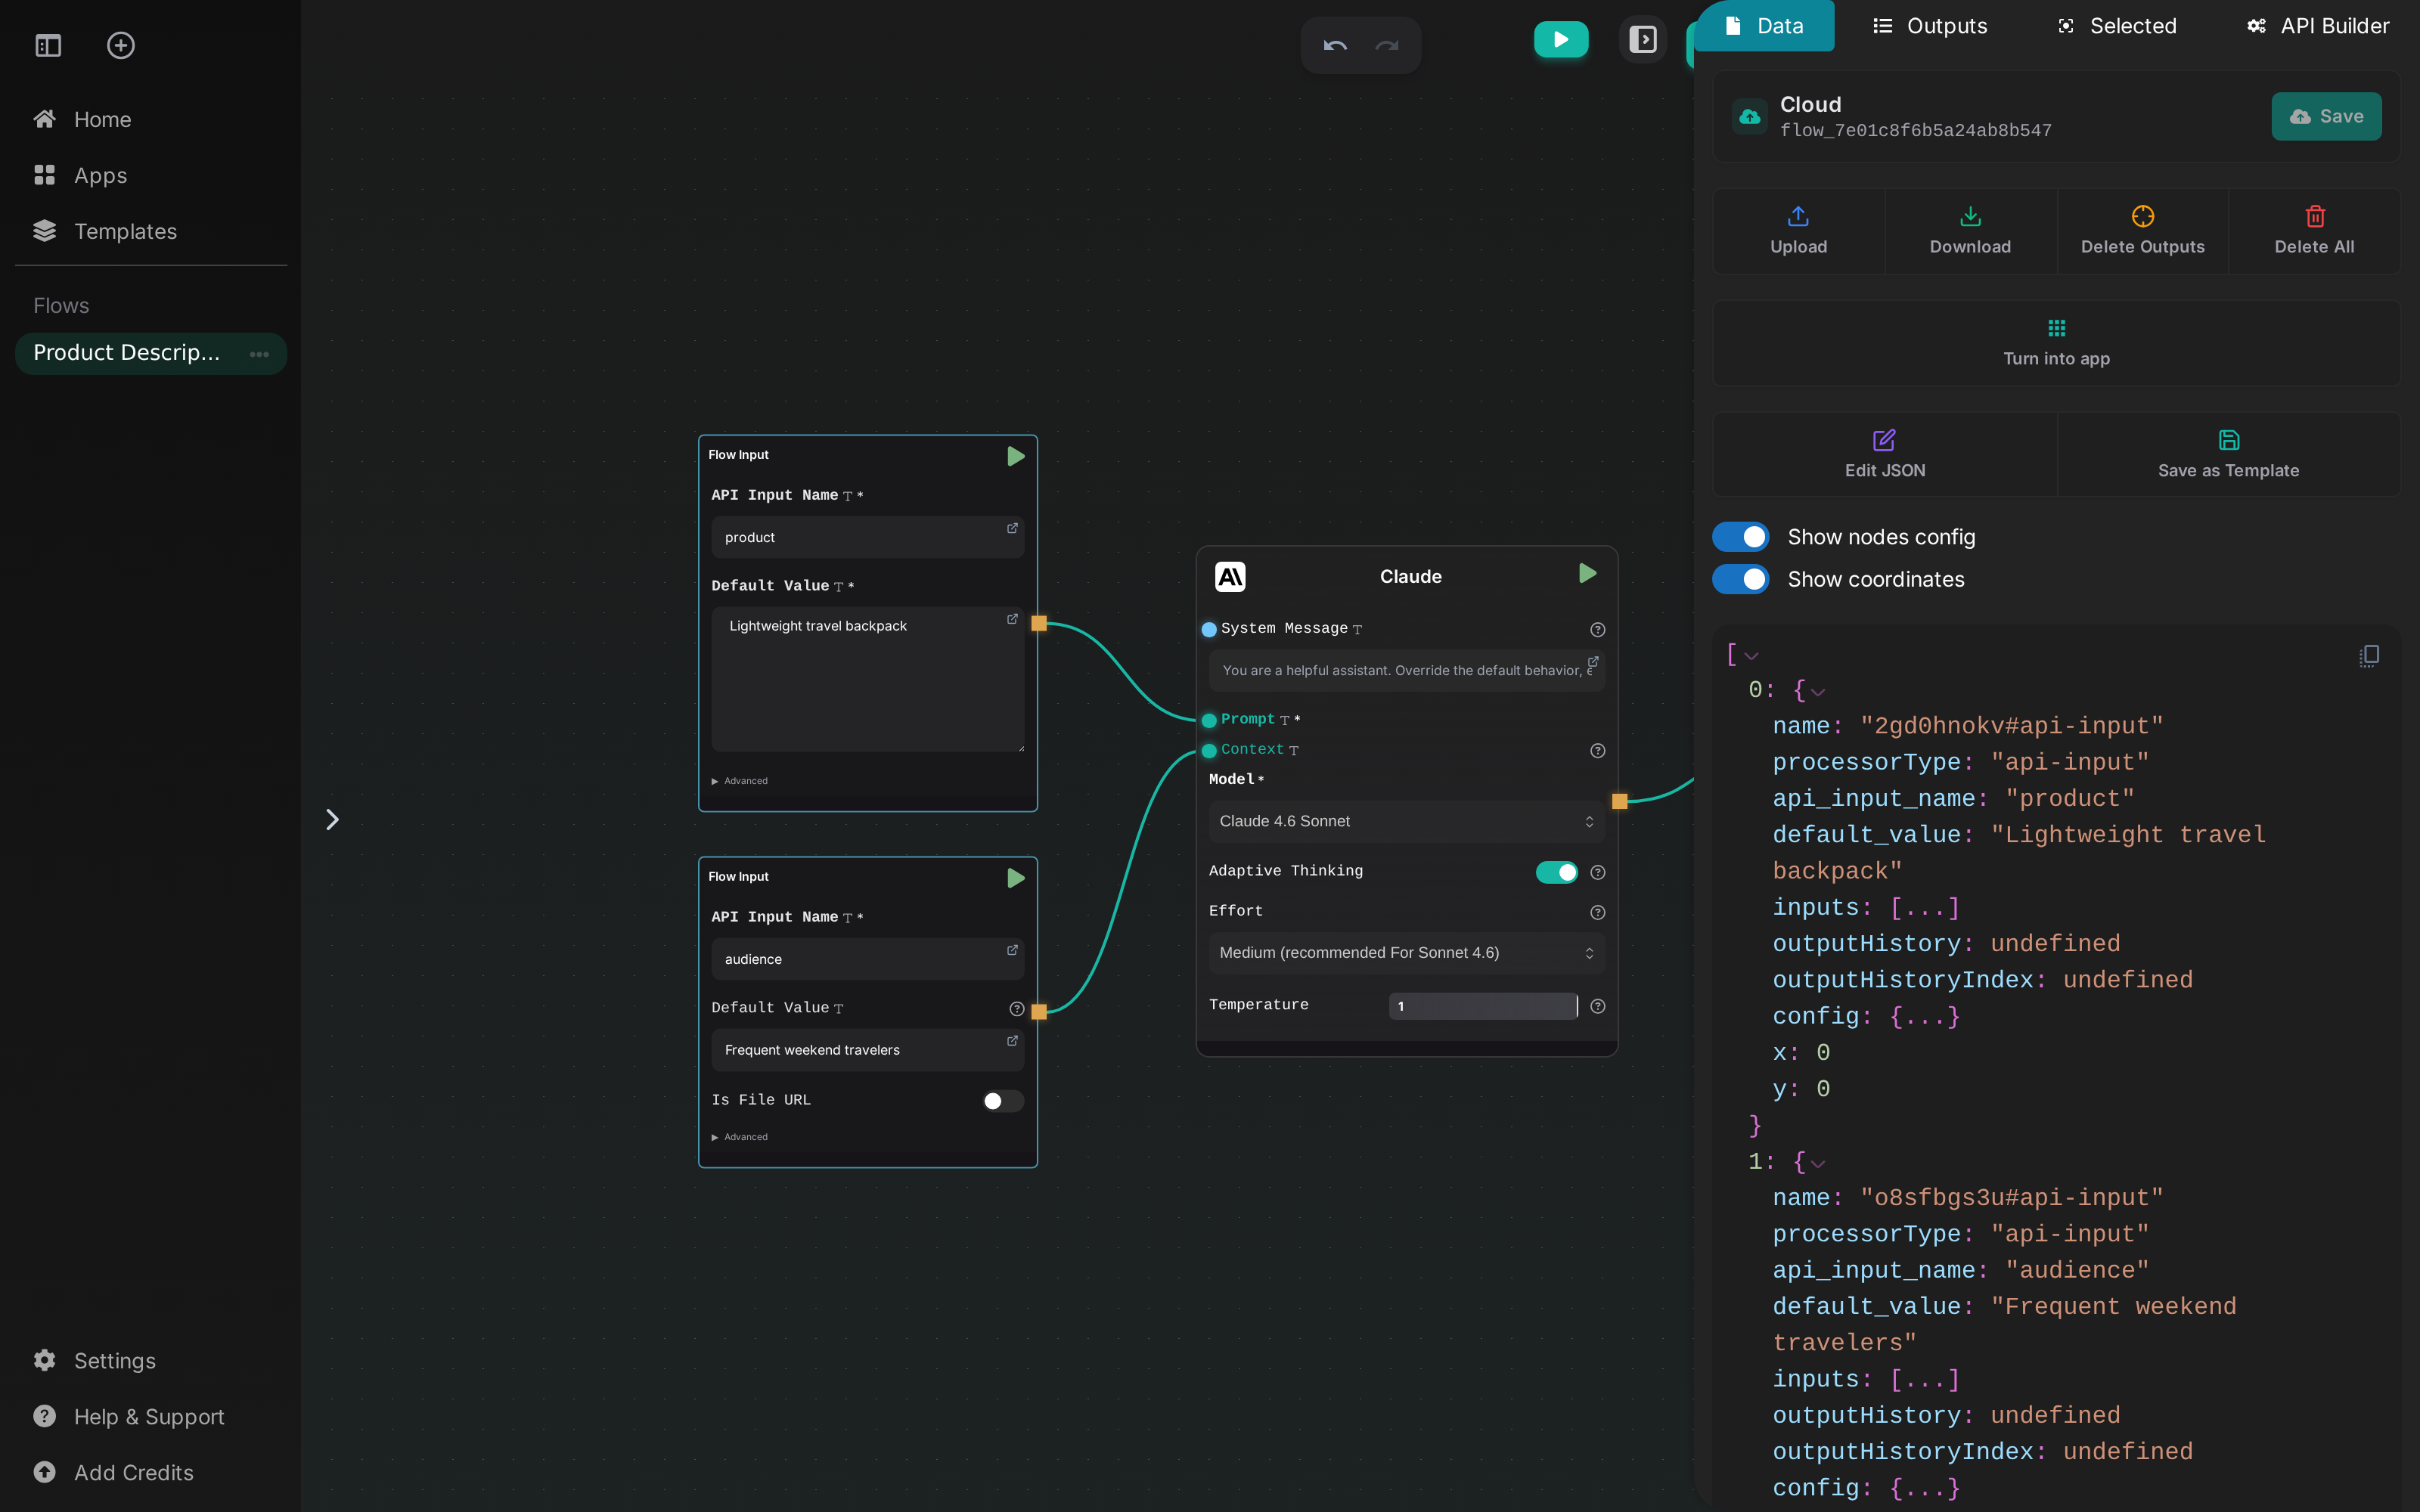Open Apps in sidebar
The width and height of the screenshot is (2420, 1512).
pyautogui.click(x=80, y=176)
